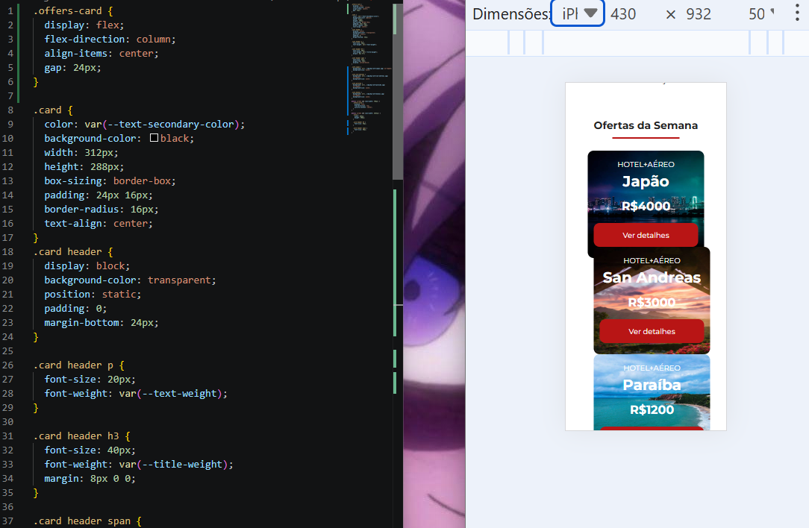Edit the device width field showing 430
The image size is (809, 528).
623,14
